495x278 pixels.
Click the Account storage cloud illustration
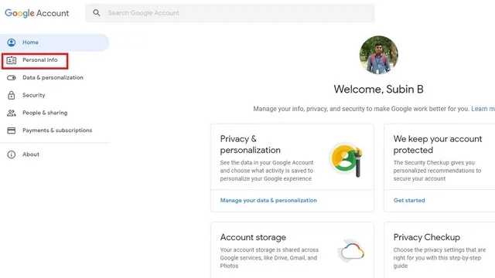pos(352,251)
